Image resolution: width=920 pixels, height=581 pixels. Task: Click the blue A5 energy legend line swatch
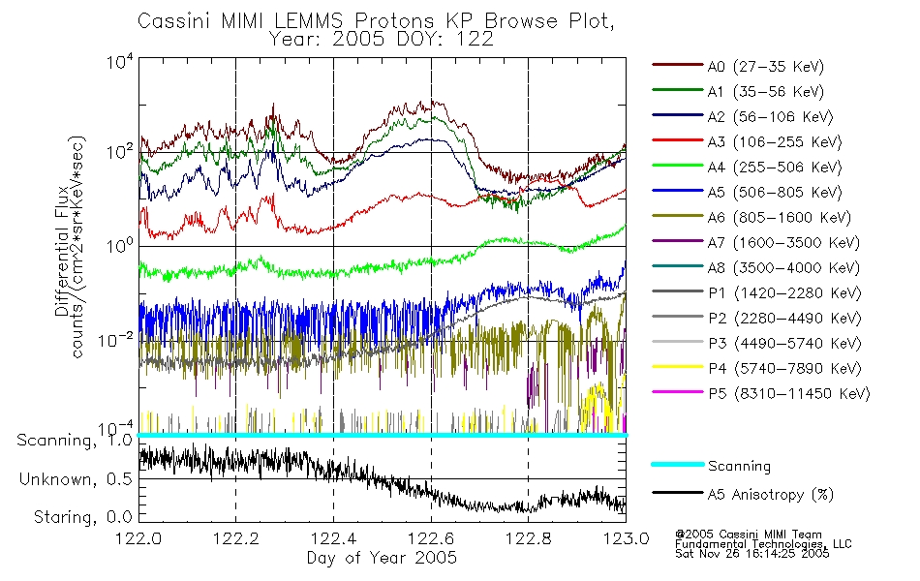click(x=677, y=191)
